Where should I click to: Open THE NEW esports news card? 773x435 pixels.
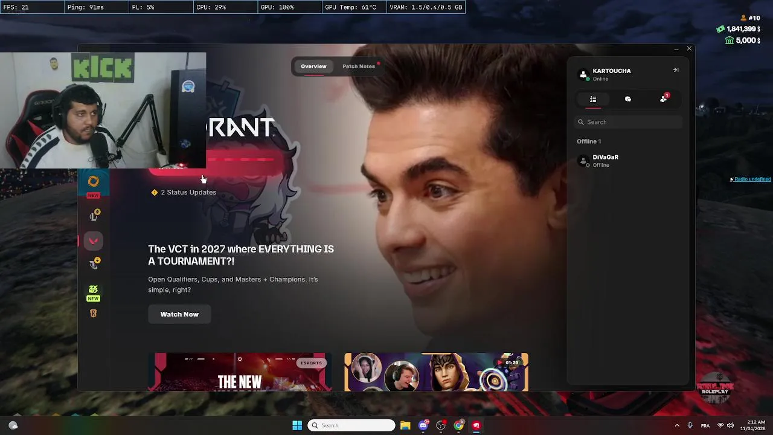pos(240,372)
